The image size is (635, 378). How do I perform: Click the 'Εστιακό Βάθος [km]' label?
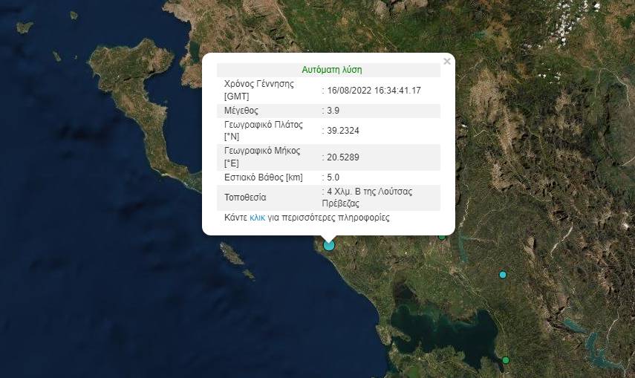pos(263,177)
